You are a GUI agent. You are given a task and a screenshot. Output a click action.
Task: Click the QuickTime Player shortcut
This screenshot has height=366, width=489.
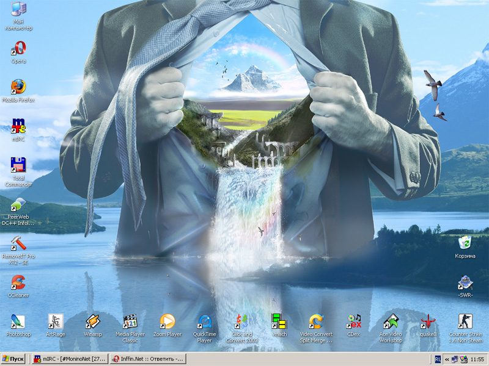pyautogui.click(x=204, y=321)
